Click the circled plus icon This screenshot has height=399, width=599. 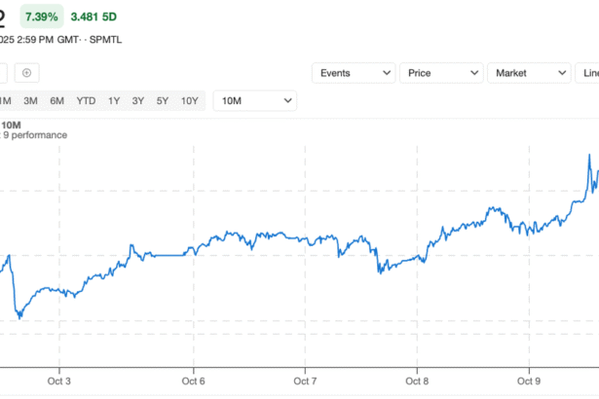(27, 73)
